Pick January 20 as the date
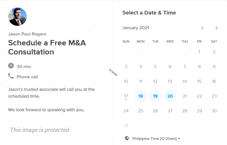This screenshot has height=145, width=227. click(170, 96)
